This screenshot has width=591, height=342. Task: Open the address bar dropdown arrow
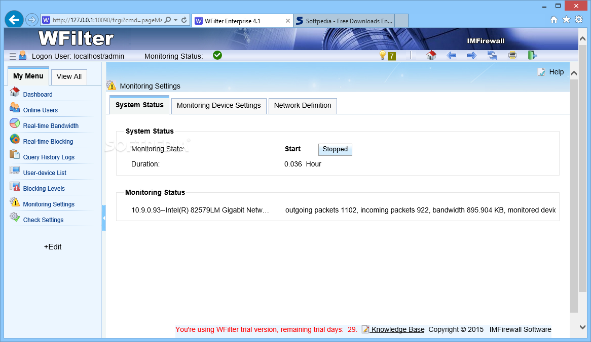point(176,20)
